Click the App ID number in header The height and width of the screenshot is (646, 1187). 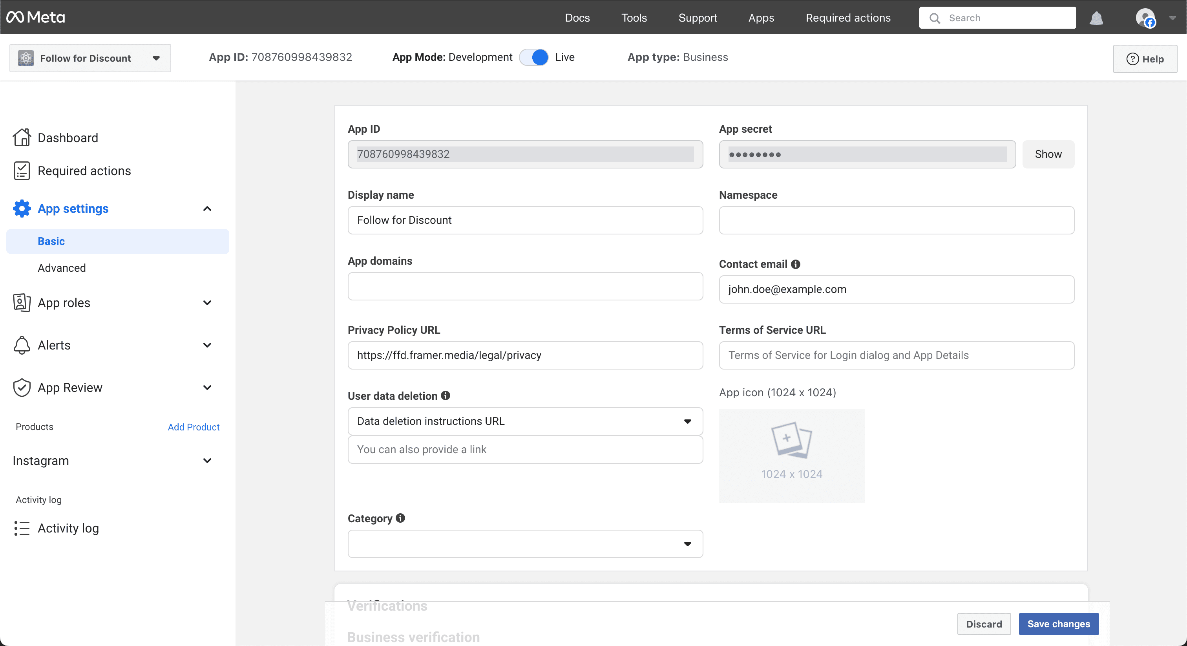[x=301, y=57]
